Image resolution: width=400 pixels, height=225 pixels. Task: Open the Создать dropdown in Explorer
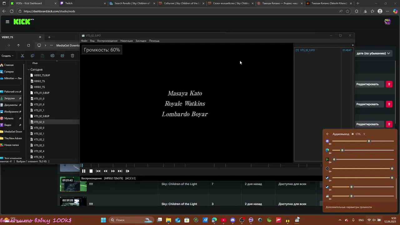pos(7,56)
